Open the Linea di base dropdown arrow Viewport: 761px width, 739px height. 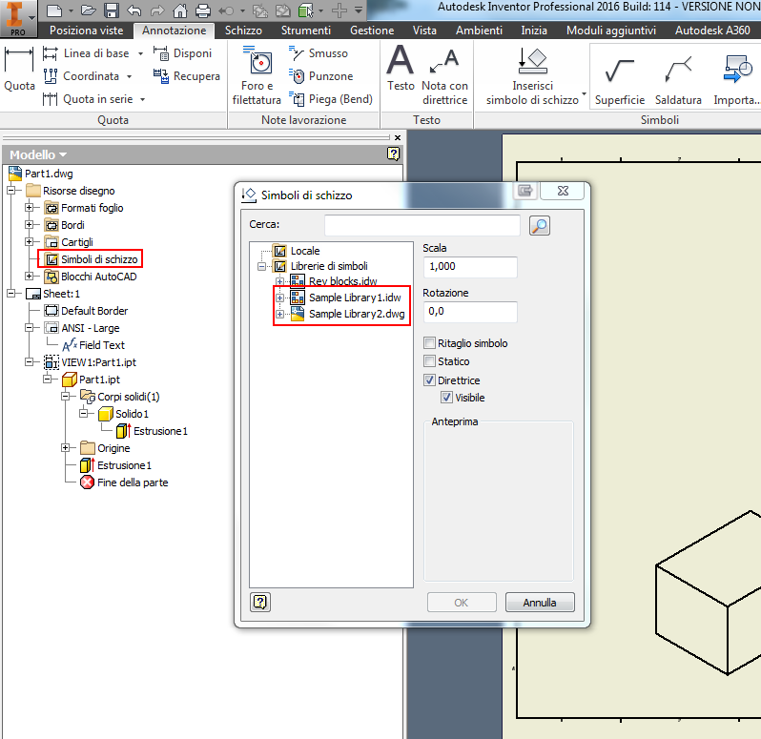point(141,53)
